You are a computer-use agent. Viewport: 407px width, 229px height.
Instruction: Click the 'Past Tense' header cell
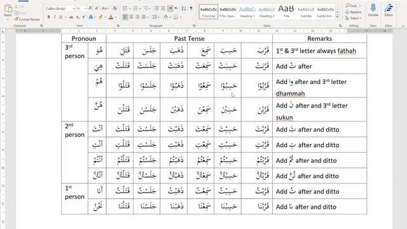tap(190, 38)
